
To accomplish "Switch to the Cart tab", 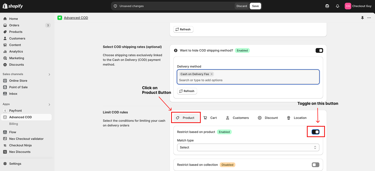I will pos(210,118).
